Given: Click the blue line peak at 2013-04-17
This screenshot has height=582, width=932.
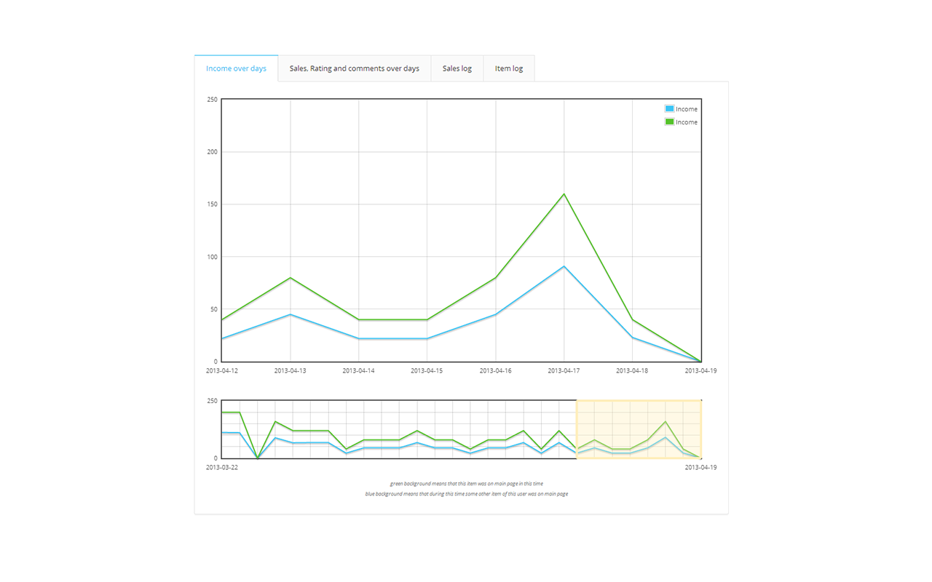Looking at the screenshot, I should tap(564, 266).
